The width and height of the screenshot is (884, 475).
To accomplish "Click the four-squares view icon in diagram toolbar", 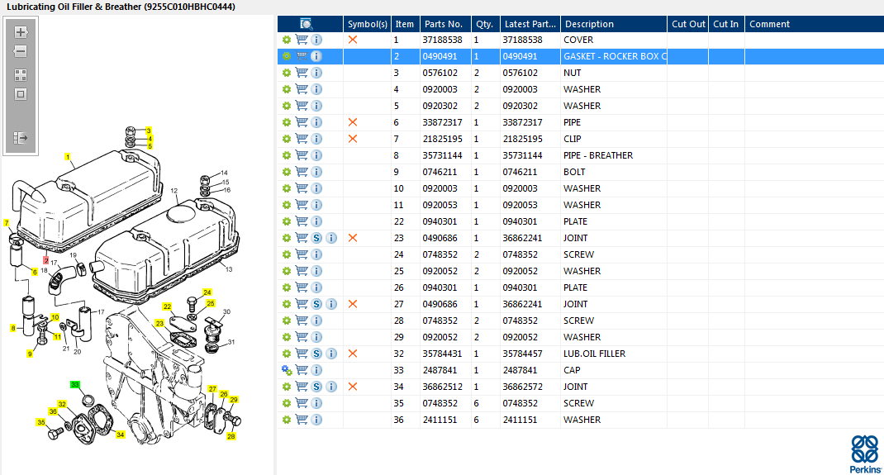I will [21, 75].
